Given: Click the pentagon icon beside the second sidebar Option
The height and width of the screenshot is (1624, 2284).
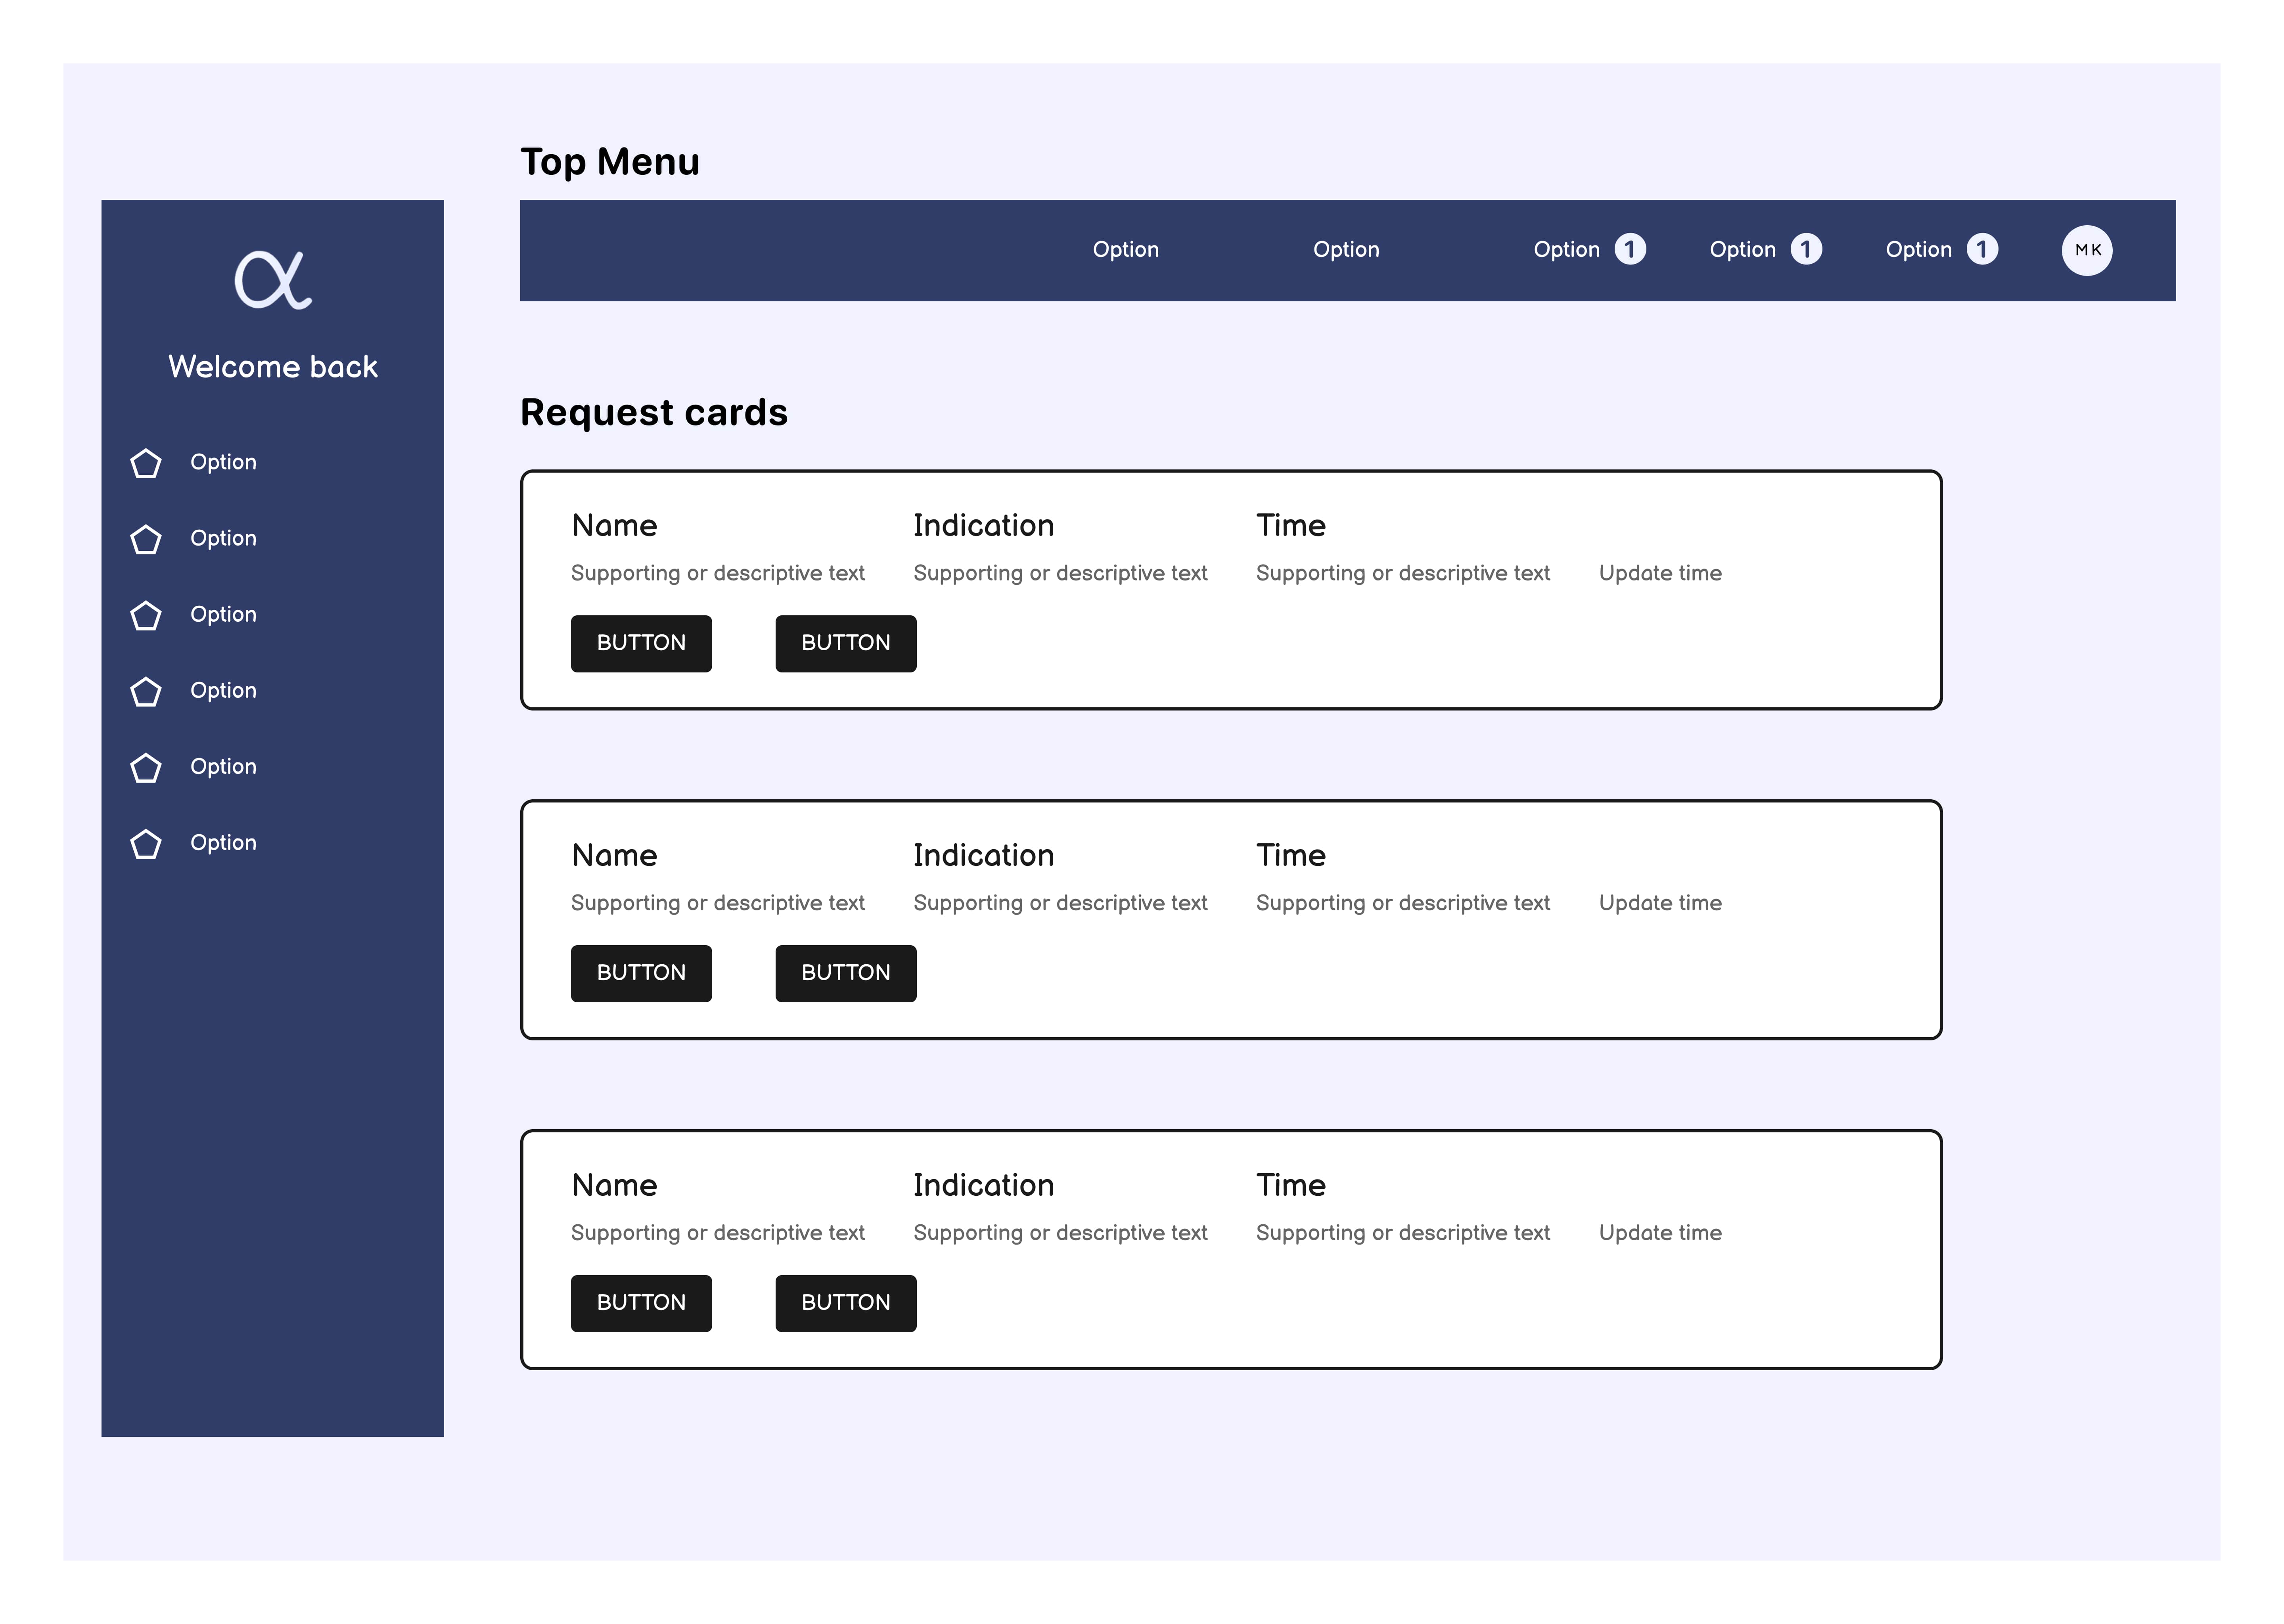Looking at the screenshot, I should coord(146,539).
